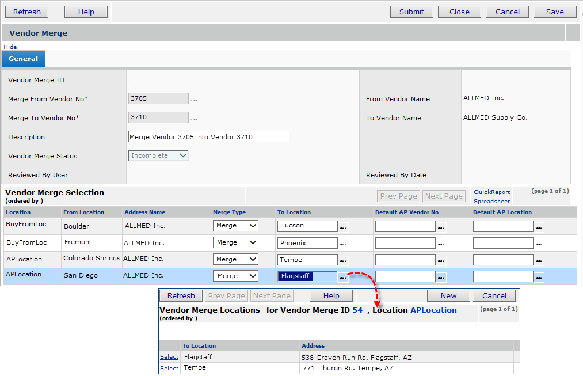This screenshot has width=583, height=376.
Task: Open lookup for Merge To Vendor No
Action: [194, 119]
